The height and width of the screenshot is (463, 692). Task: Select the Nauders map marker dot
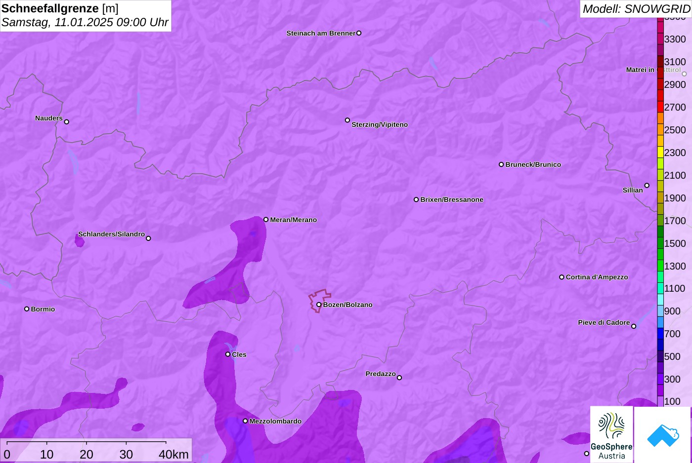pyautogui.click(x=67, y=122)
